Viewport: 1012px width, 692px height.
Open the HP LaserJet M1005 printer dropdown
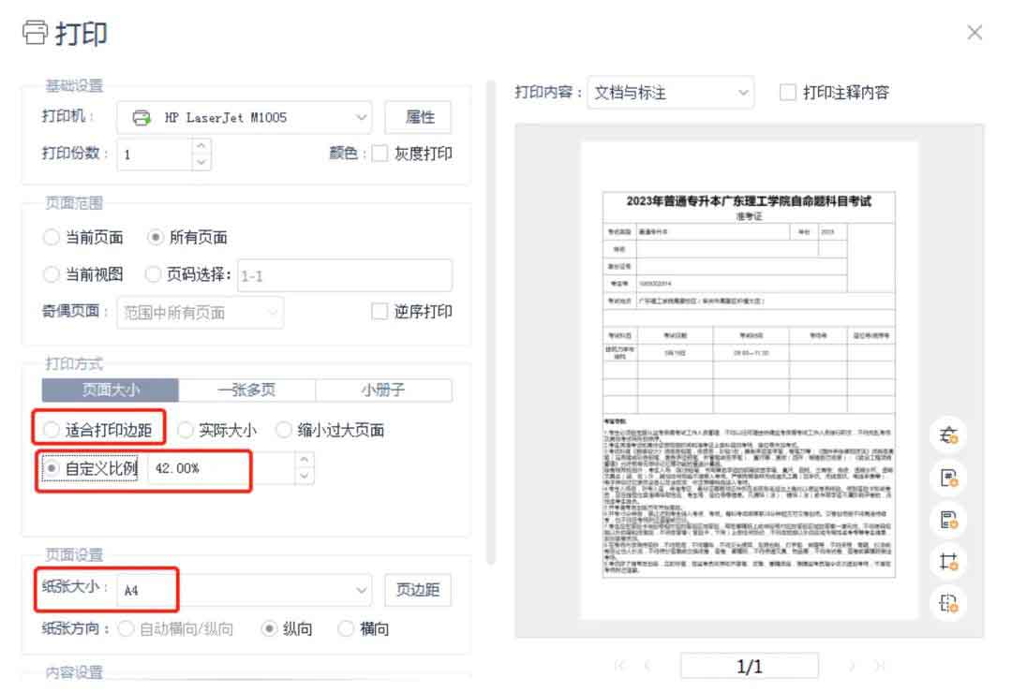pos(244,118)
